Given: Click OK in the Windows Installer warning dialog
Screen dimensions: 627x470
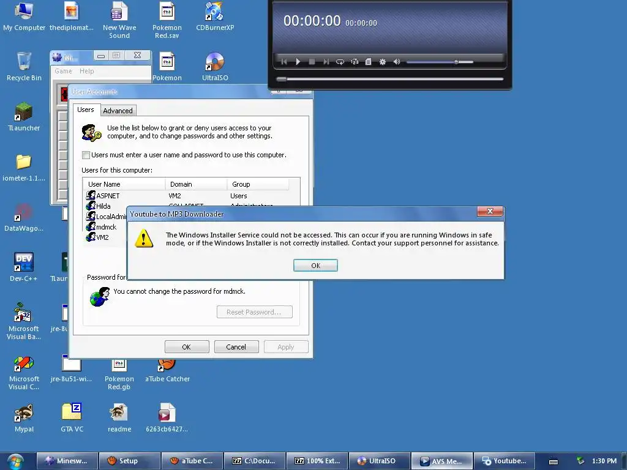Looking at the screenshot, I should coord(315,266).
